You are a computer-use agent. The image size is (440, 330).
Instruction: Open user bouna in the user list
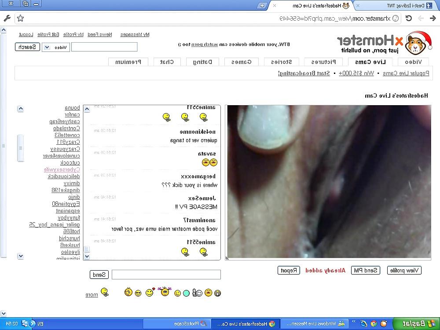tap(73, 108)
